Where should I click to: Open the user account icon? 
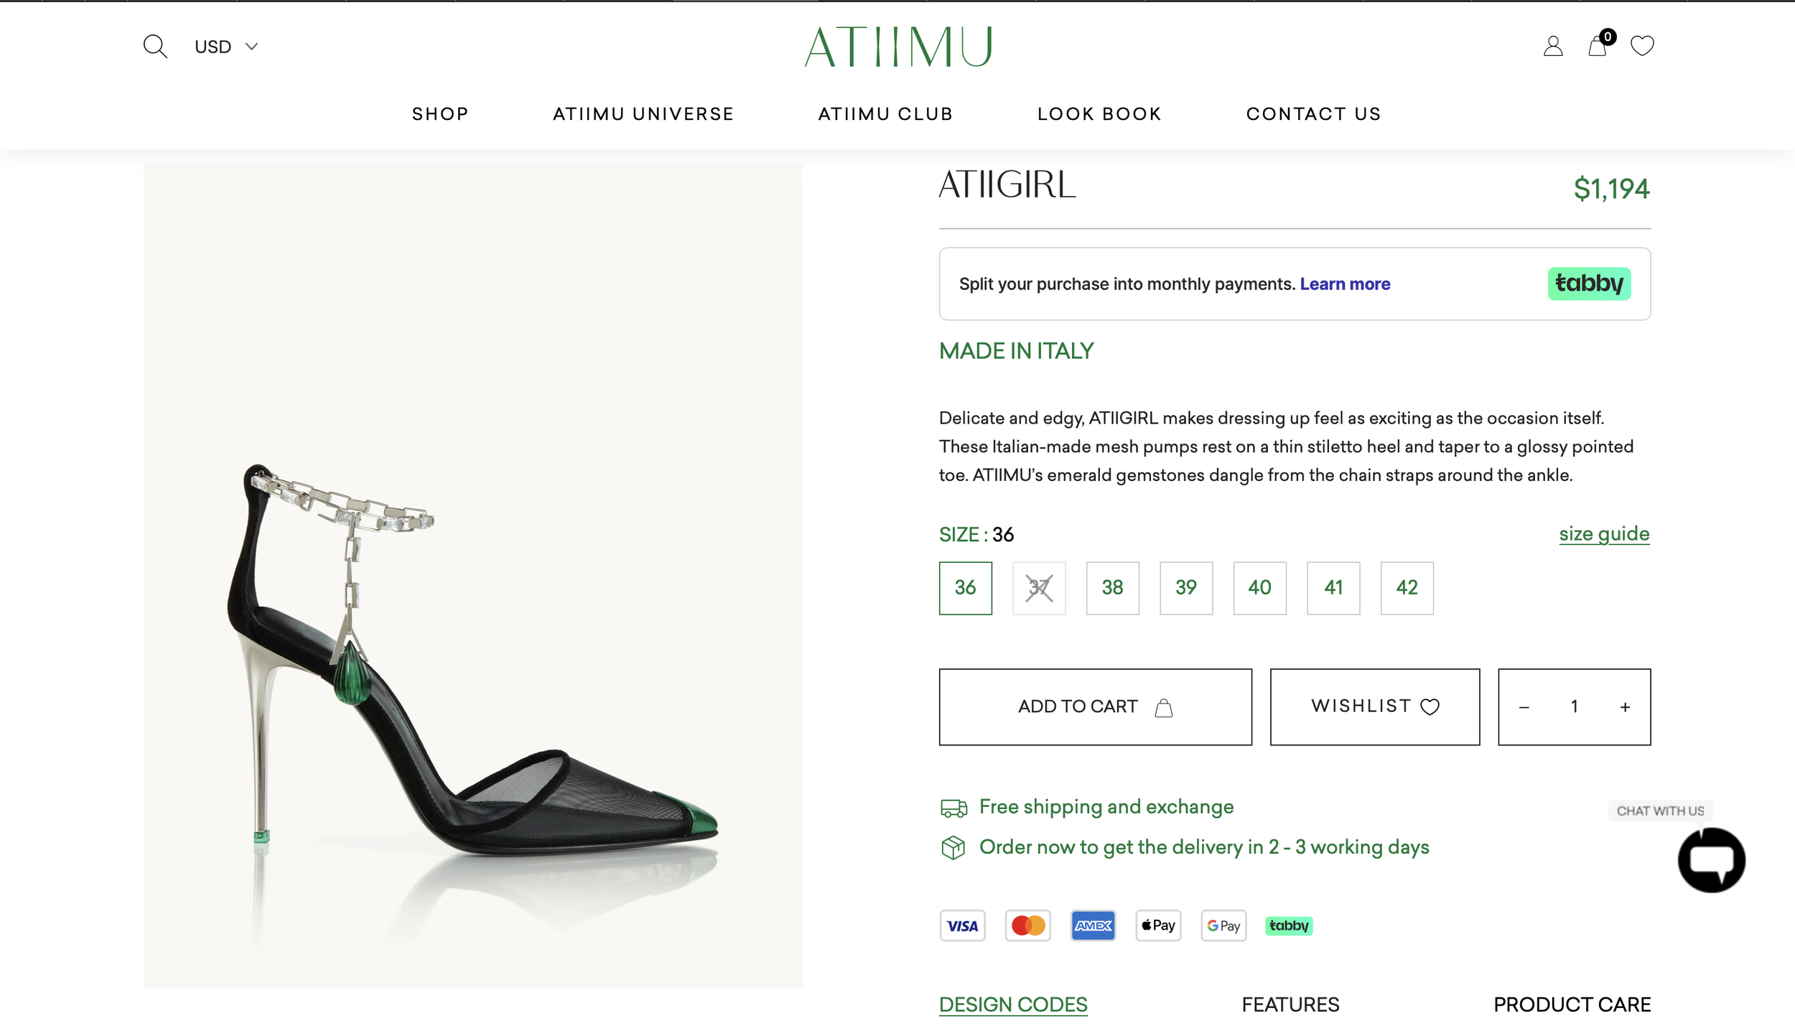tap(1553, 47)
